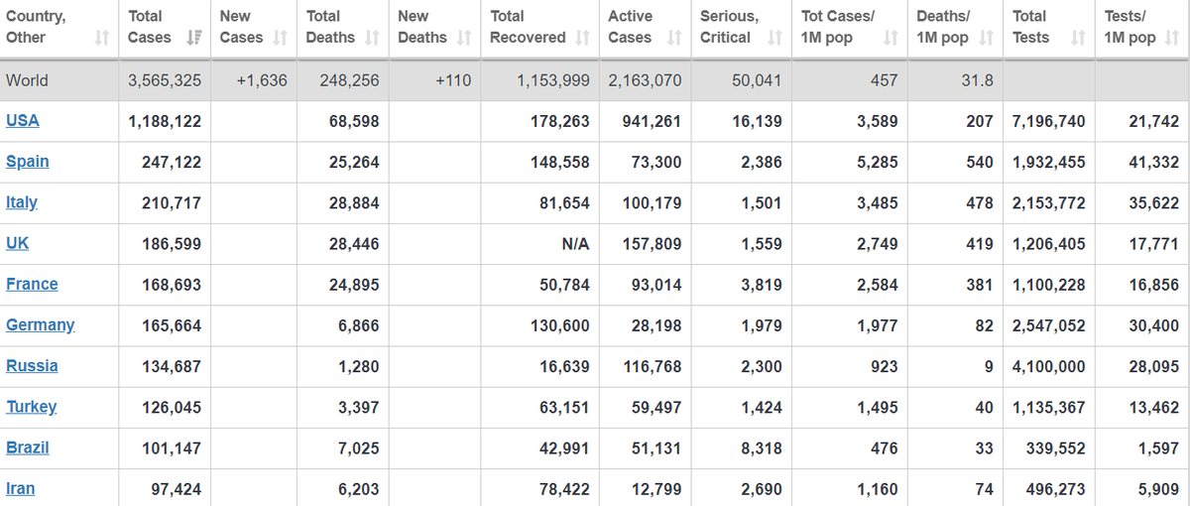Image resolution: width=1190 pixels, height=506 pixels.
Task: Select USA total deaths 68,598
Action: 354,121
